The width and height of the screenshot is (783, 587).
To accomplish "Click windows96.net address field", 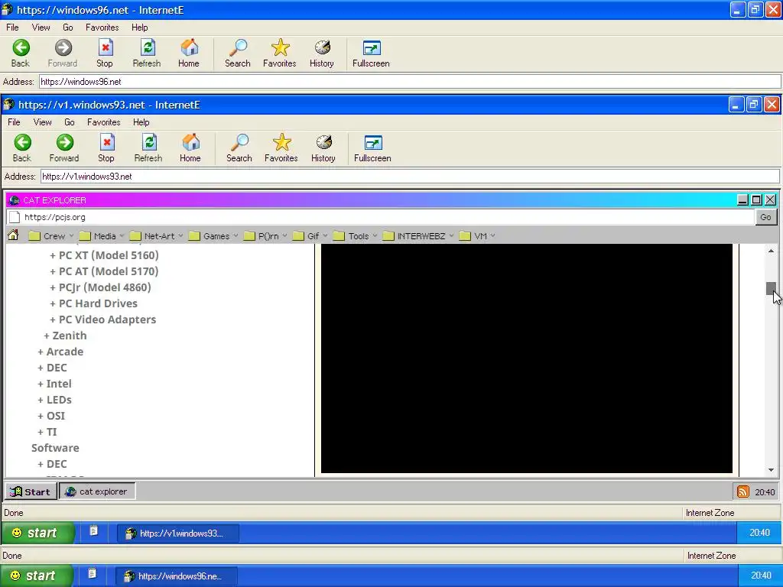I will (410, 82).
